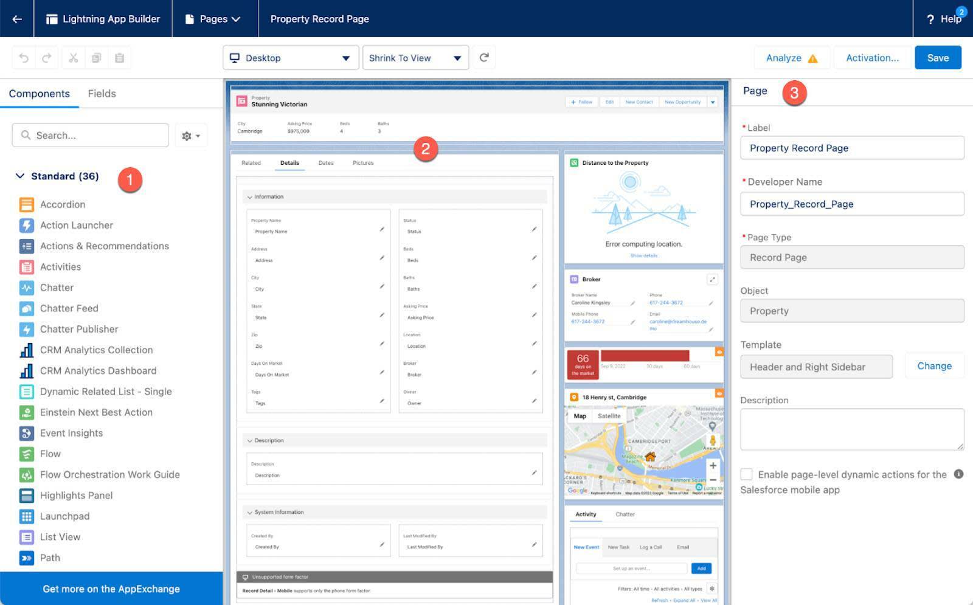Screen dimensions: 973x605
Task: Select the Accordion component icon
Action: [x=26, y=204]
